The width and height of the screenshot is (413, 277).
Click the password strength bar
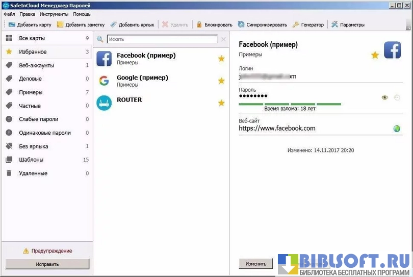[x=290, y=104]
